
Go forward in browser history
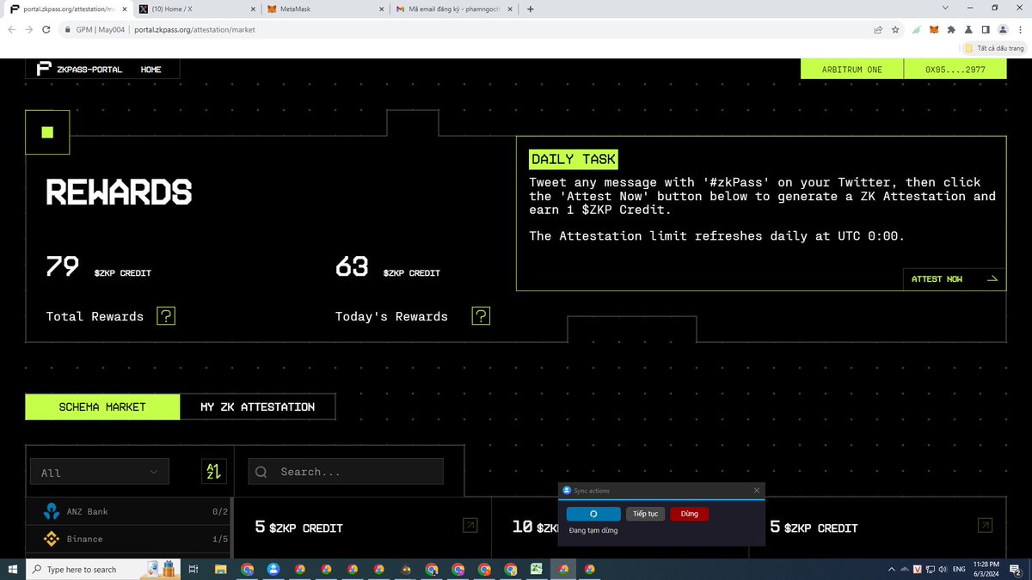[30, 29]
